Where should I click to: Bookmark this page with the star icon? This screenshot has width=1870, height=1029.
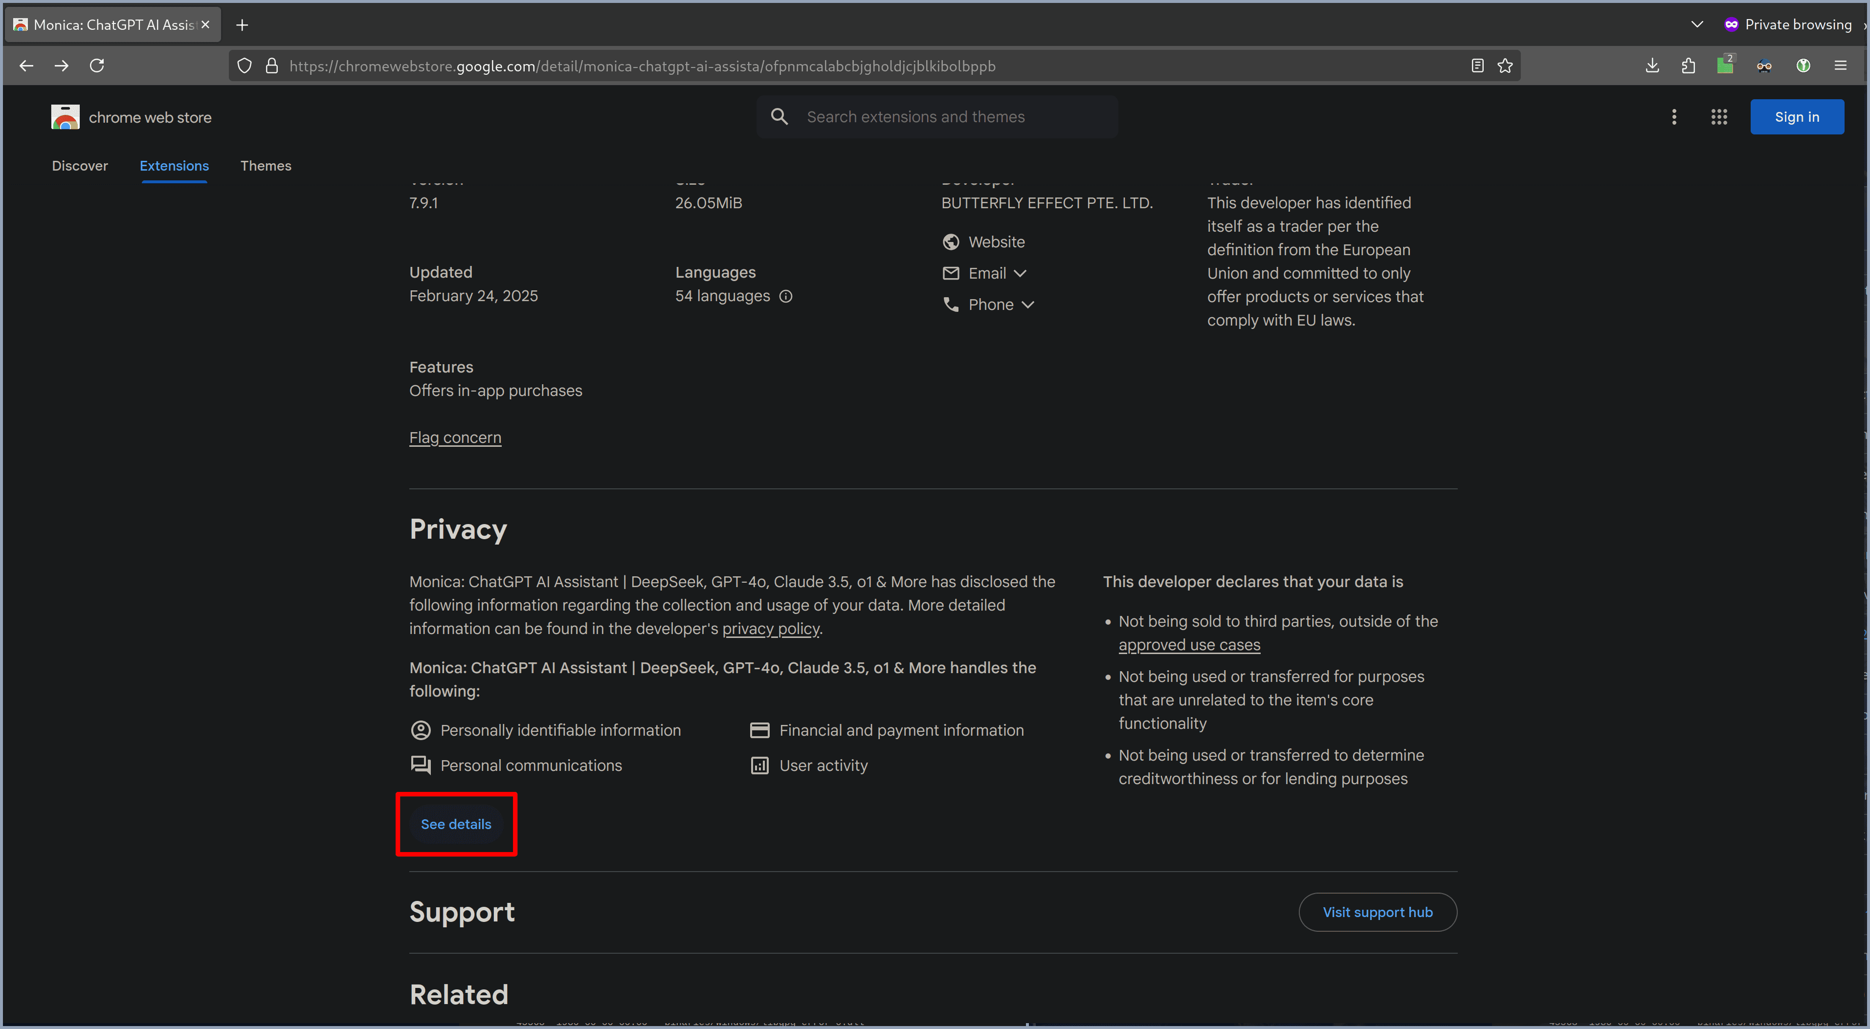(x=1505, y=66)
